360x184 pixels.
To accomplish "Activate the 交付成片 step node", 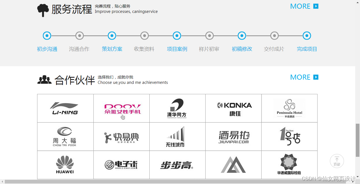I will 274,36.
